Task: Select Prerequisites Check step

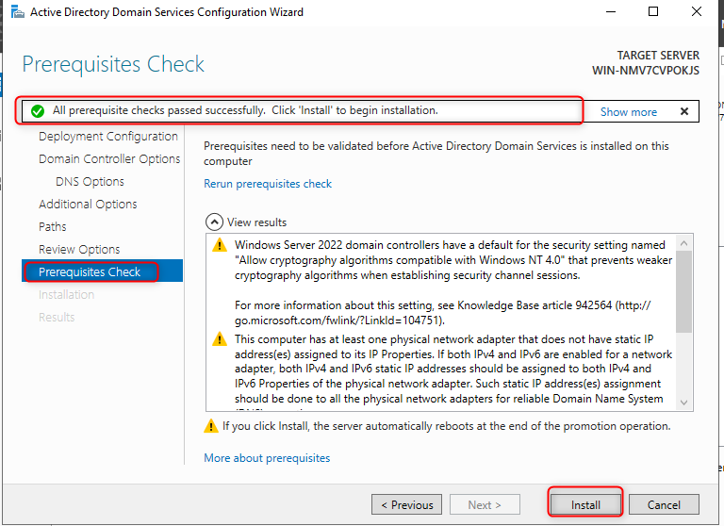Action: pyautogui.click(x=103, y=271)
